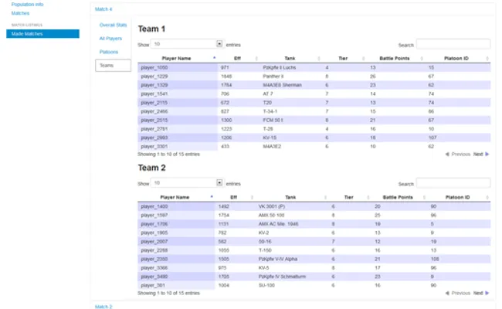Go to Next page in Team 2
The height and width of the screenshot is (309, 502).
coord(480,294)
